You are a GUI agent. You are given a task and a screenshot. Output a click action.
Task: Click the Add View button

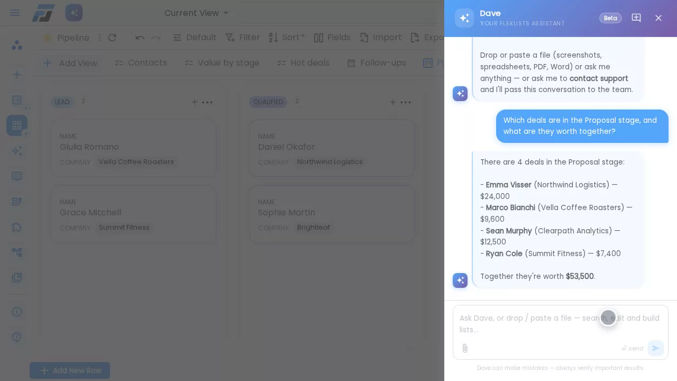[x=70, y=63]
